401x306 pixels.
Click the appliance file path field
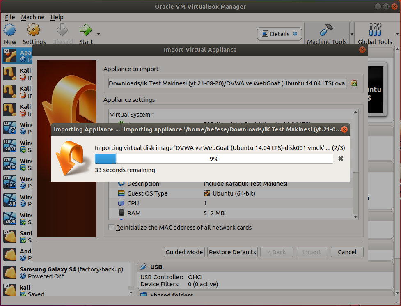pyautogui.click(x=227, y=83)
